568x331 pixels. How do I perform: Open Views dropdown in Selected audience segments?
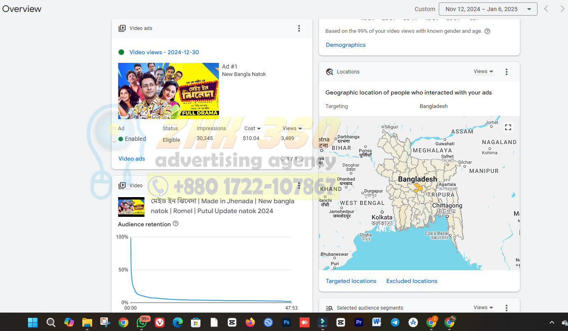(x=483, y=308)
